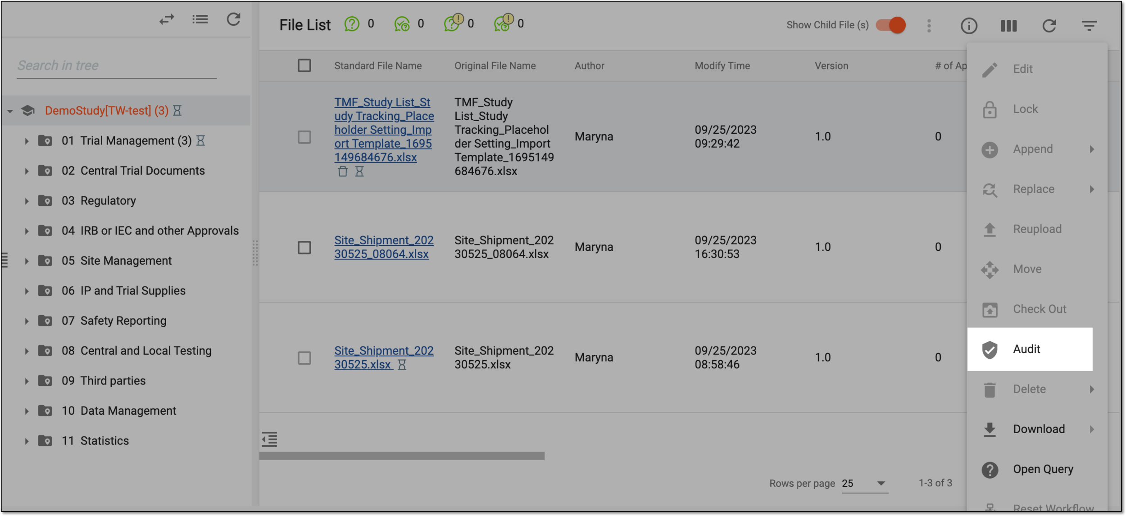Click the left edge panel handle icon

click(x=5, y=260)
